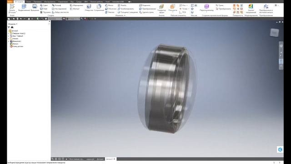This screenshot has height=164, width=291.
Task: Start a new 2D sketch
Action: pos(12,8)
